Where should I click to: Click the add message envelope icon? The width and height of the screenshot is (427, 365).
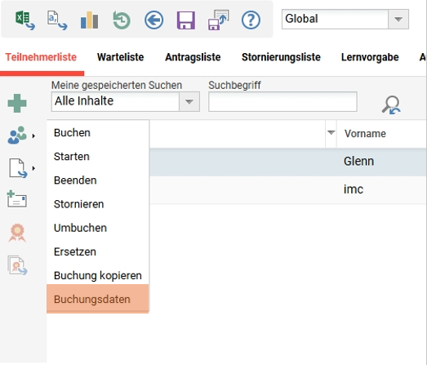tap(17, 199)
